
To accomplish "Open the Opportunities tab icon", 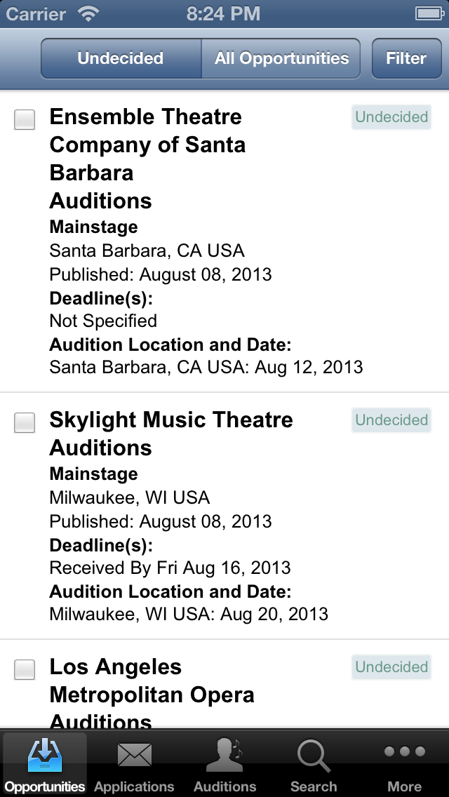I will coord(45,757).
